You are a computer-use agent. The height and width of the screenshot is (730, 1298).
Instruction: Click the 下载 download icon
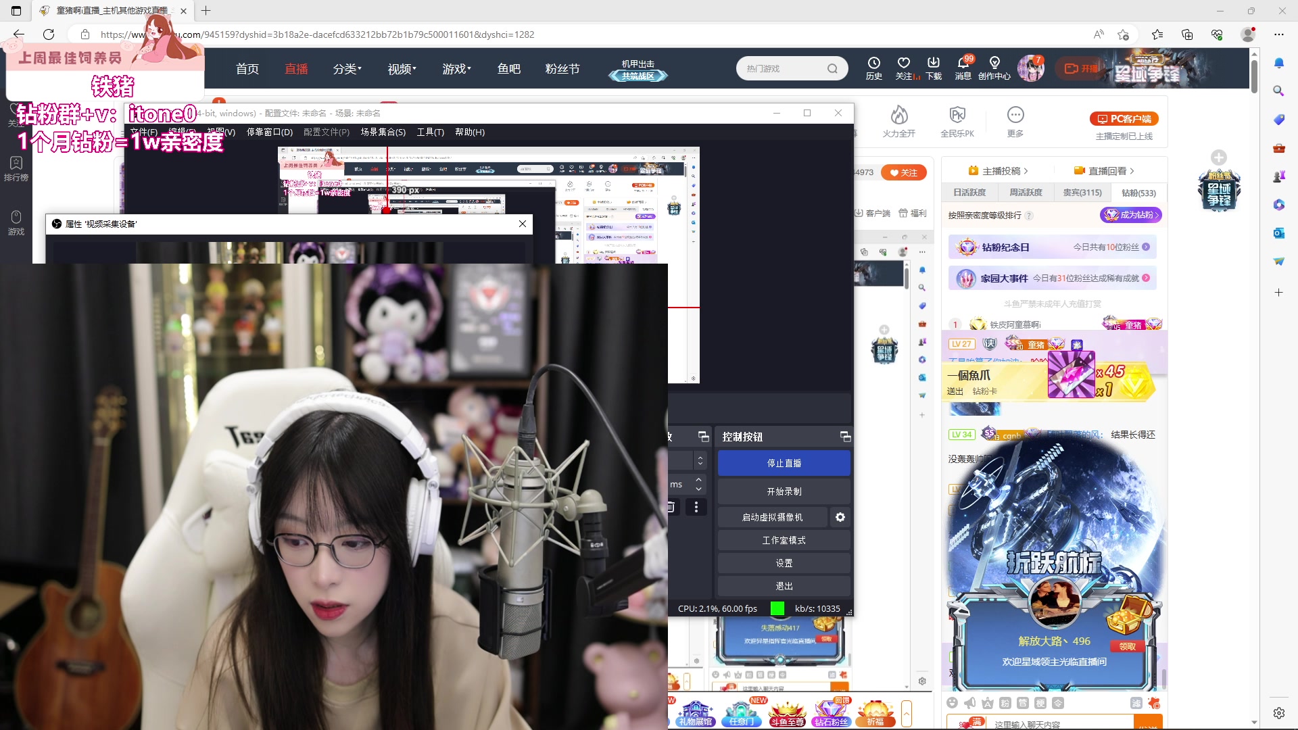[x=934, y=63]
